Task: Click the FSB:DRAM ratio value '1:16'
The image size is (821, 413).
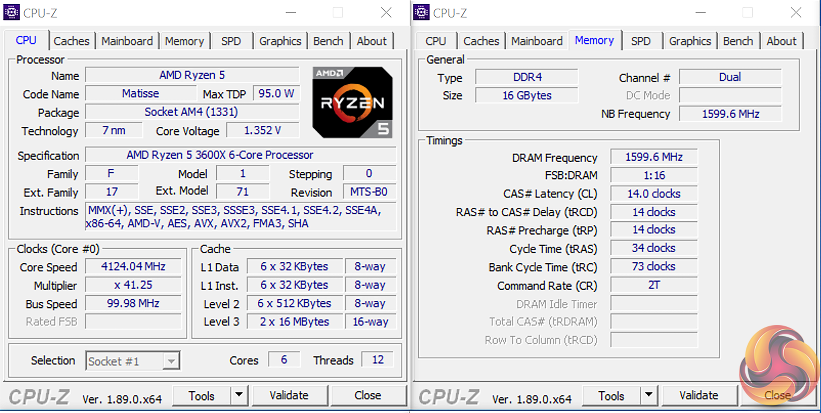Action: (654, 175)
